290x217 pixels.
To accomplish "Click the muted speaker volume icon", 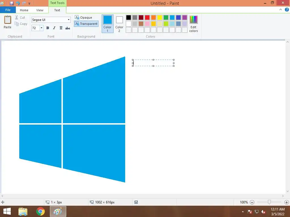I will pos(263,212).
